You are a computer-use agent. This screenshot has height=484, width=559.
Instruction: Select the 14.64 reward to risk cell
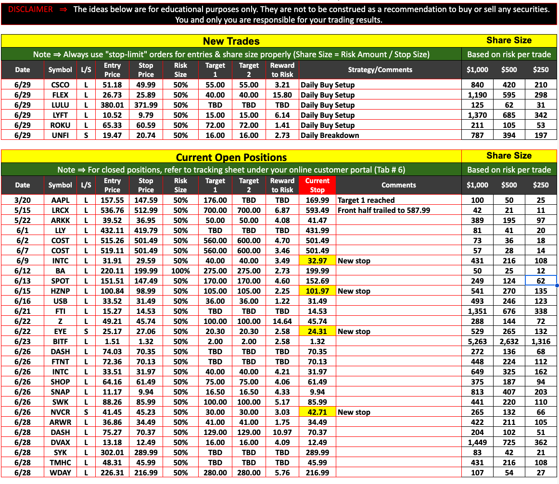pos(282,322)
